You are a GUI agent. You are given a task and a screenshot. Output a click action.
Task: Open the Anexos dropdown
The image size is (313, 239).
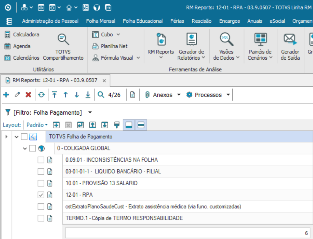point(179,94)
